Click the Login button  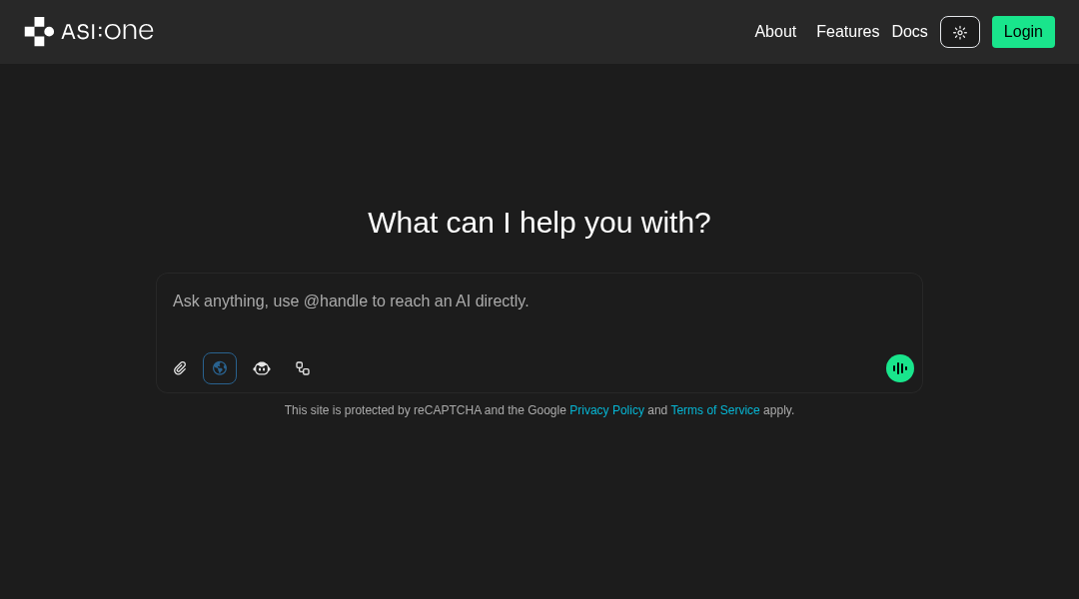1023,32
